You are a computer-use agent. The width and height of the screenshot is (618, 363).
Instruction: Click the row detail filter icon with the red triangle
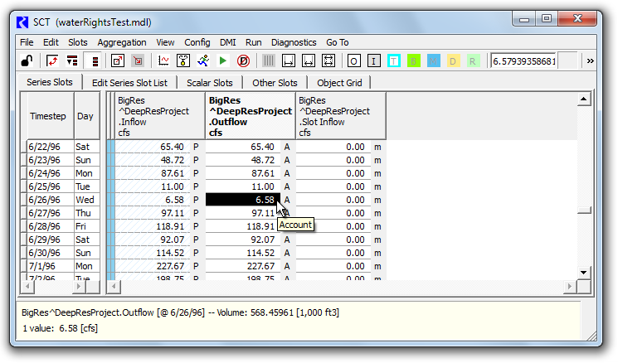[x=72, y=61]
